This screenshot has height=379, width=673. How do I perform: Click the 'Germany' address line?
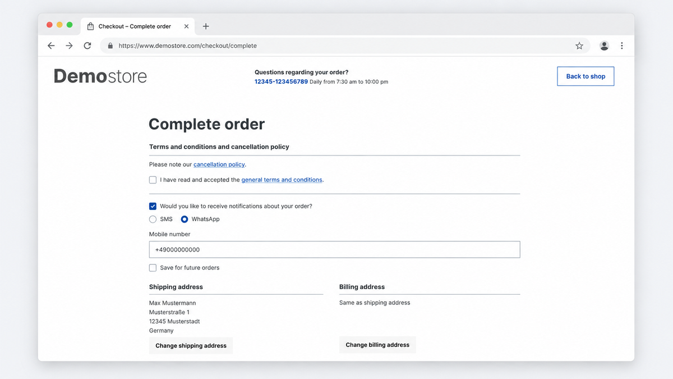(162, 331)
